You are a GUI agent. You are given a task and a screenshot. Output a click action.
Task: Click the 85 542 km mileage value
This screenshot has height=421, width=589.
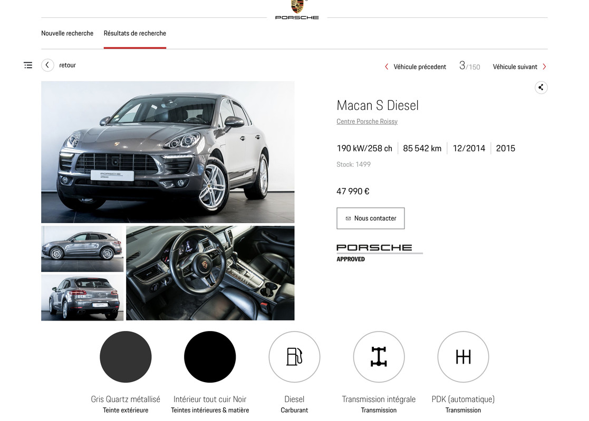coord(422,148)
